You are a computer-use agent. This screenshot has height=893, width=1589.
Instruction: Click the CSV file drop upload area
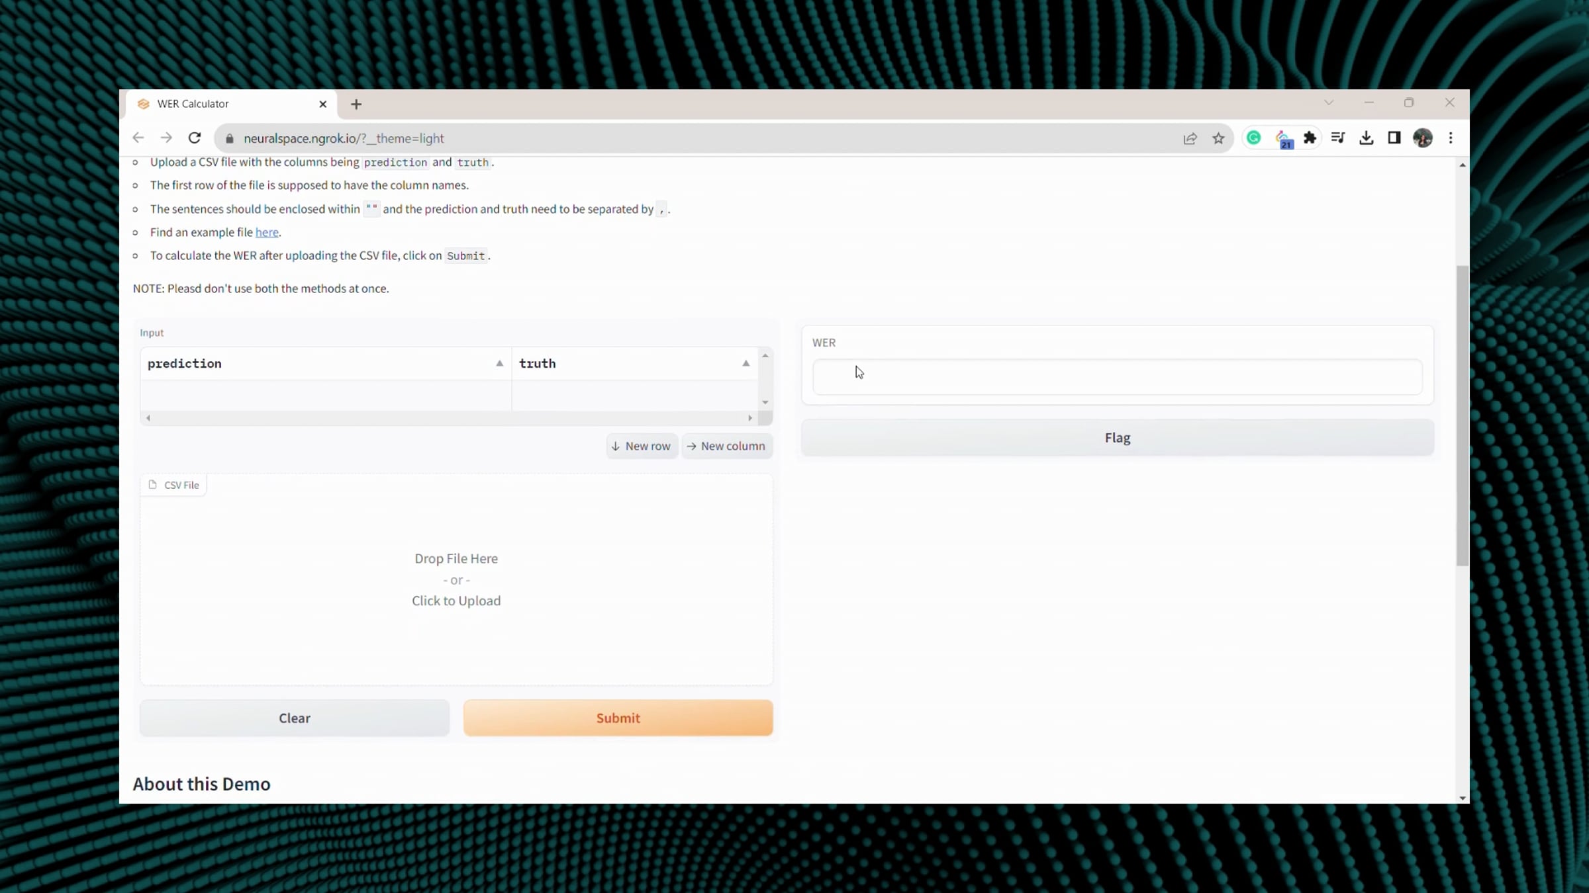point(456,579)
